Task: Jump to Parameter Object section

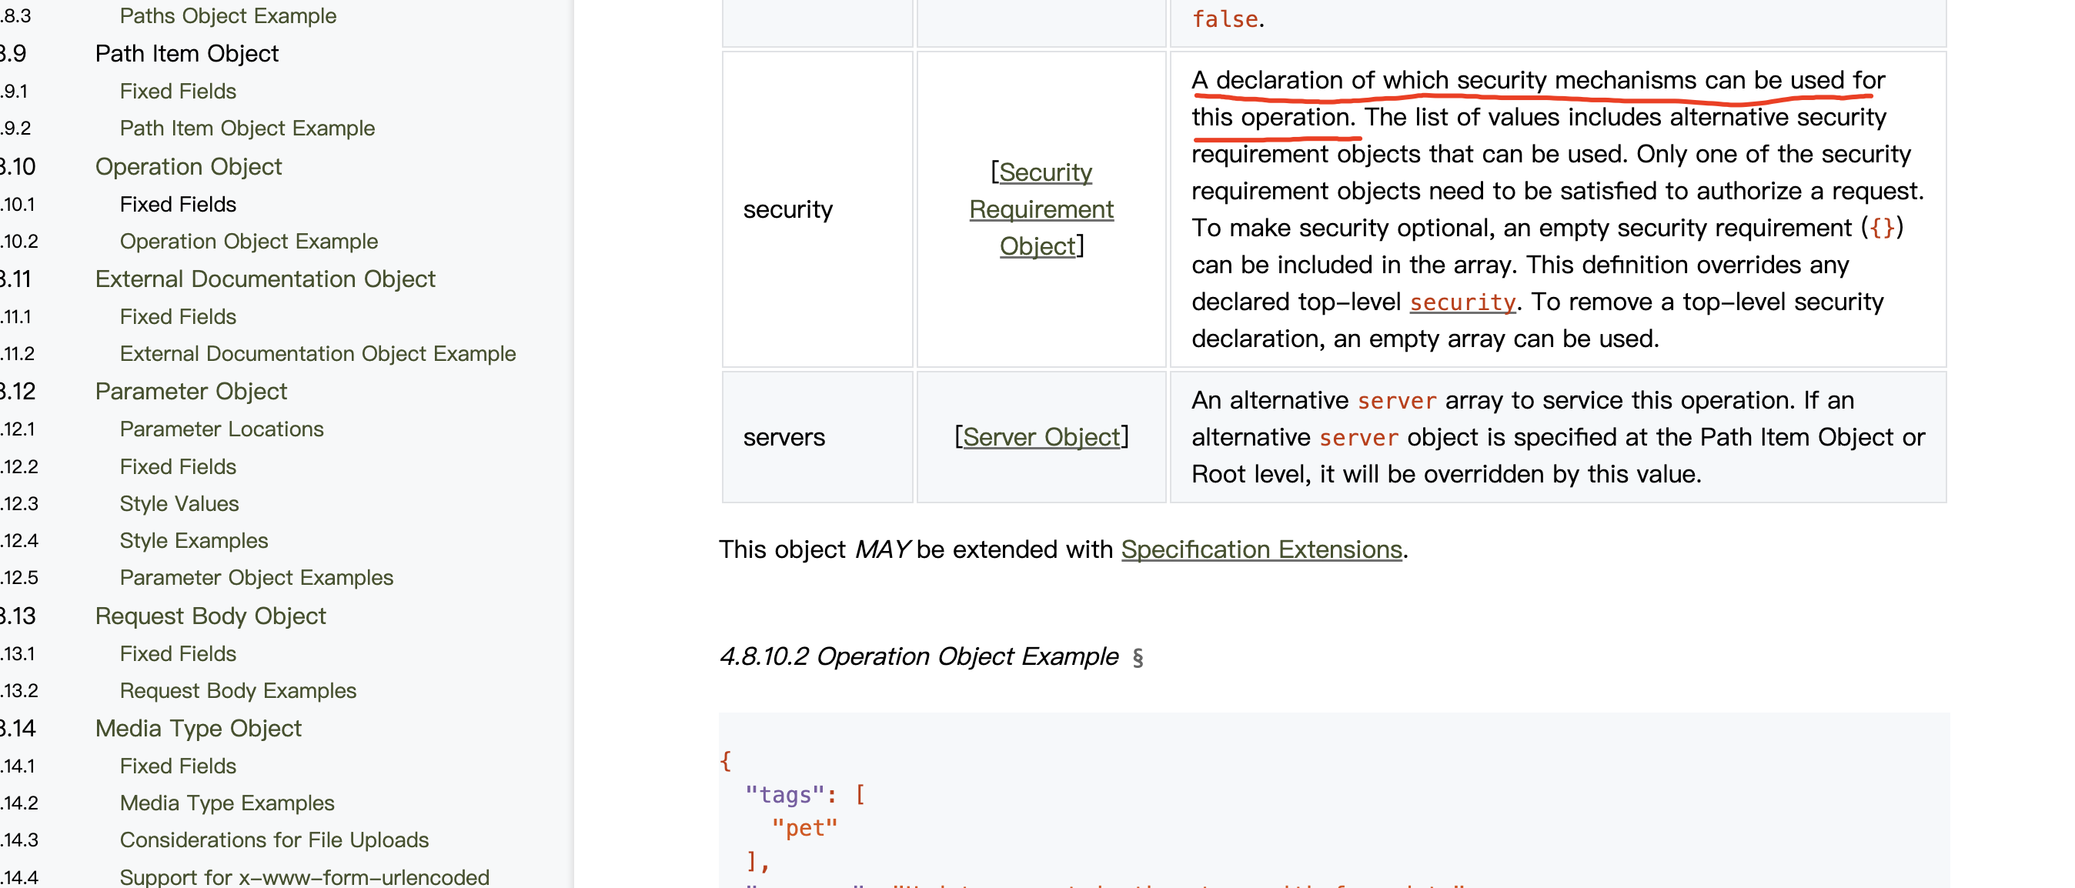Action: click(x=191, y=391)
